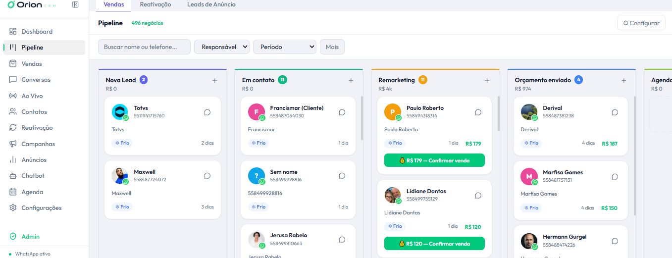This screenshot has width=672, height=258.
Task: Click the Remarketing count badge
Action: click(422, 80)
